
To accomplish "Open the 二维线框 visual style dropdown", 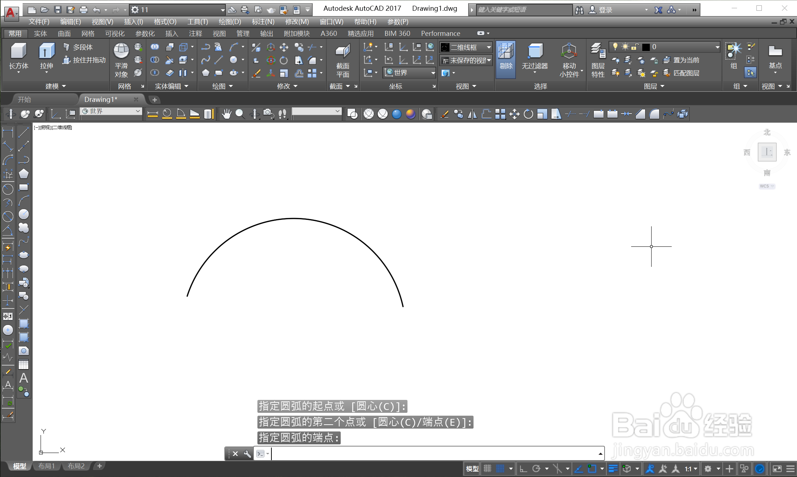I will pos(466,47).
